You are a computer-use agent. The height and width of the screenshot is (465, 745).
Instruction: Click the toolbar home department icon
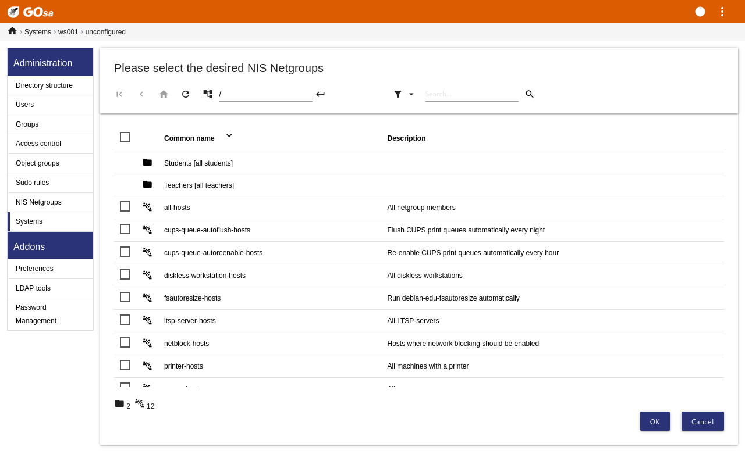tap(164, 94)
